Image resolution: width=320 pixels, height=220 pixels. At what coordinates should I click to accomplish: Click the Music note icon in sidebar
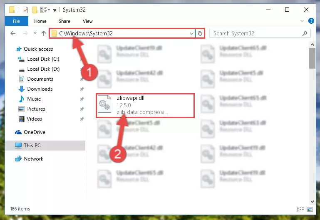pos(21,99)
